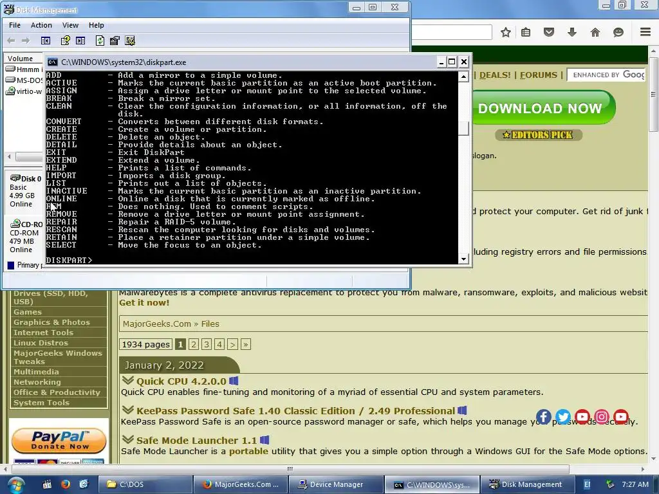Open MajorGeeks Facebook icon

tap(543, 417)
